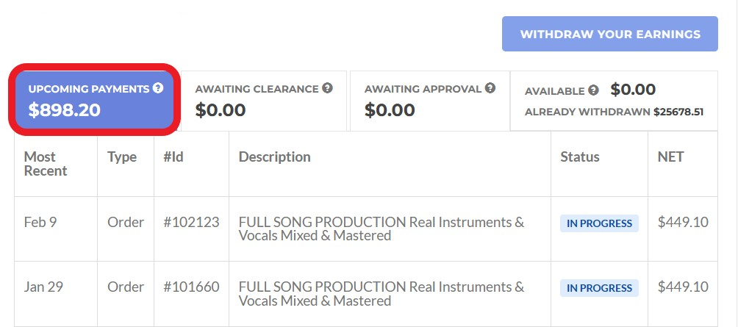This screenshot has width=738, height=327.
Task: Click the Available balance panel
Action: pos(614,101)
